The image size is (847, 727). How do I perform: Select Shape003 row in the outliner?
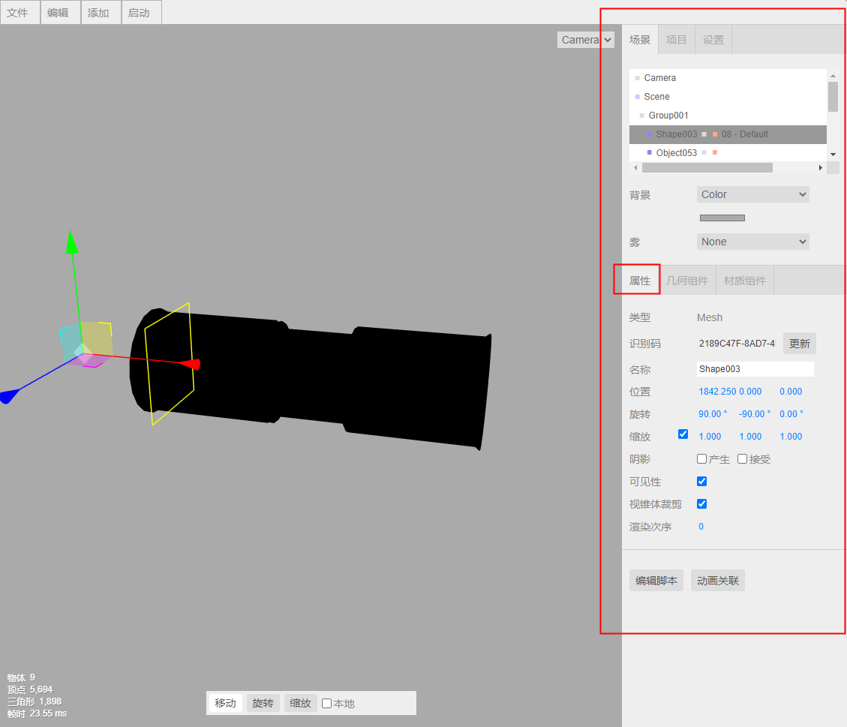tap(728, 134)
